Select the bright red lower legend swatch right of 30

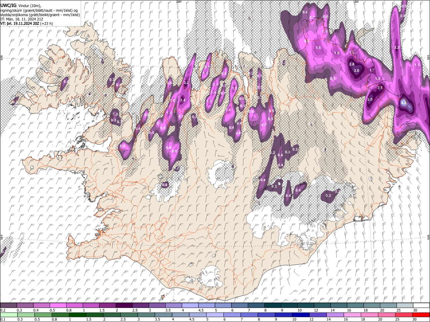point(421,315)
